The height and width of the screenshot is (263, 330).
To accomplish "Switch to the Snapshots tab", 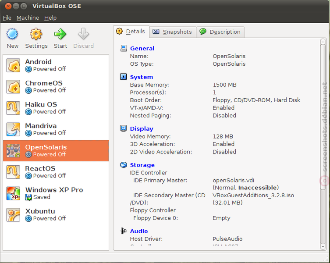I will 173,32.
